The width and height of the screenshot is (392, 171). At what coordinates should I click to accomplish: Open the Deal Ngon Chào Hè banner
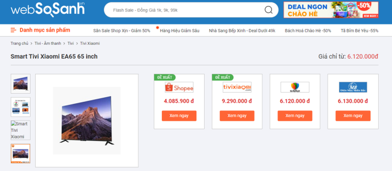coord(331,10)
